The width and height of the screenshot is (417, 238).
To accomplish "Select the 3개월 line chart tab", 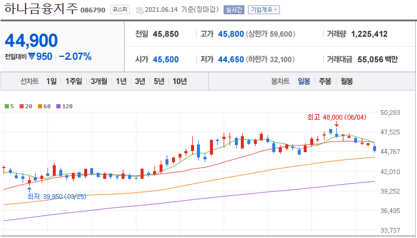I will 98,81.
